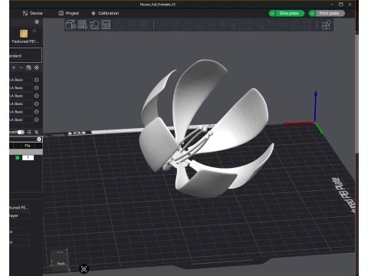The width and height of the screenshot is (368, 276).
Task: Click the list view icon next to Advanced
Action: click(29, 132)
